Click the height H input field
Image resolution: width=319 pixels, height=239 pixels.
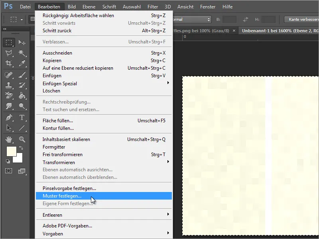click(268, 20)
